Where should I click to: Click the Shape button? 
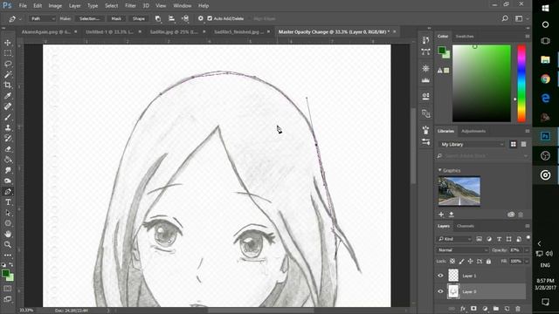tap(138, 18)
